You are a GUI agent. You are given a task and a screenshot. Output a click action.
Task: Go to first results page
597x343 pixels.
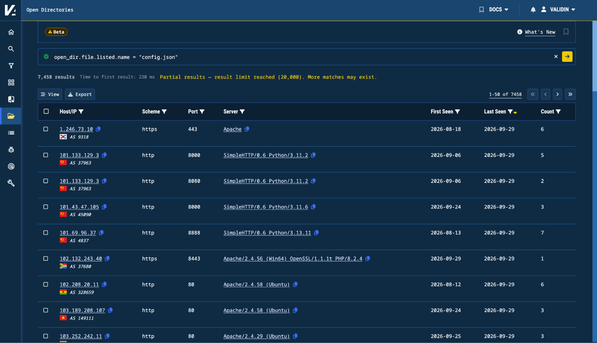[x=533, y=94]
